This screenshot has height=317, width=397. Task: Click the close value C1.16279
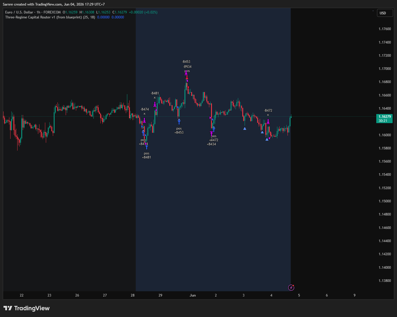click(120, 12)
